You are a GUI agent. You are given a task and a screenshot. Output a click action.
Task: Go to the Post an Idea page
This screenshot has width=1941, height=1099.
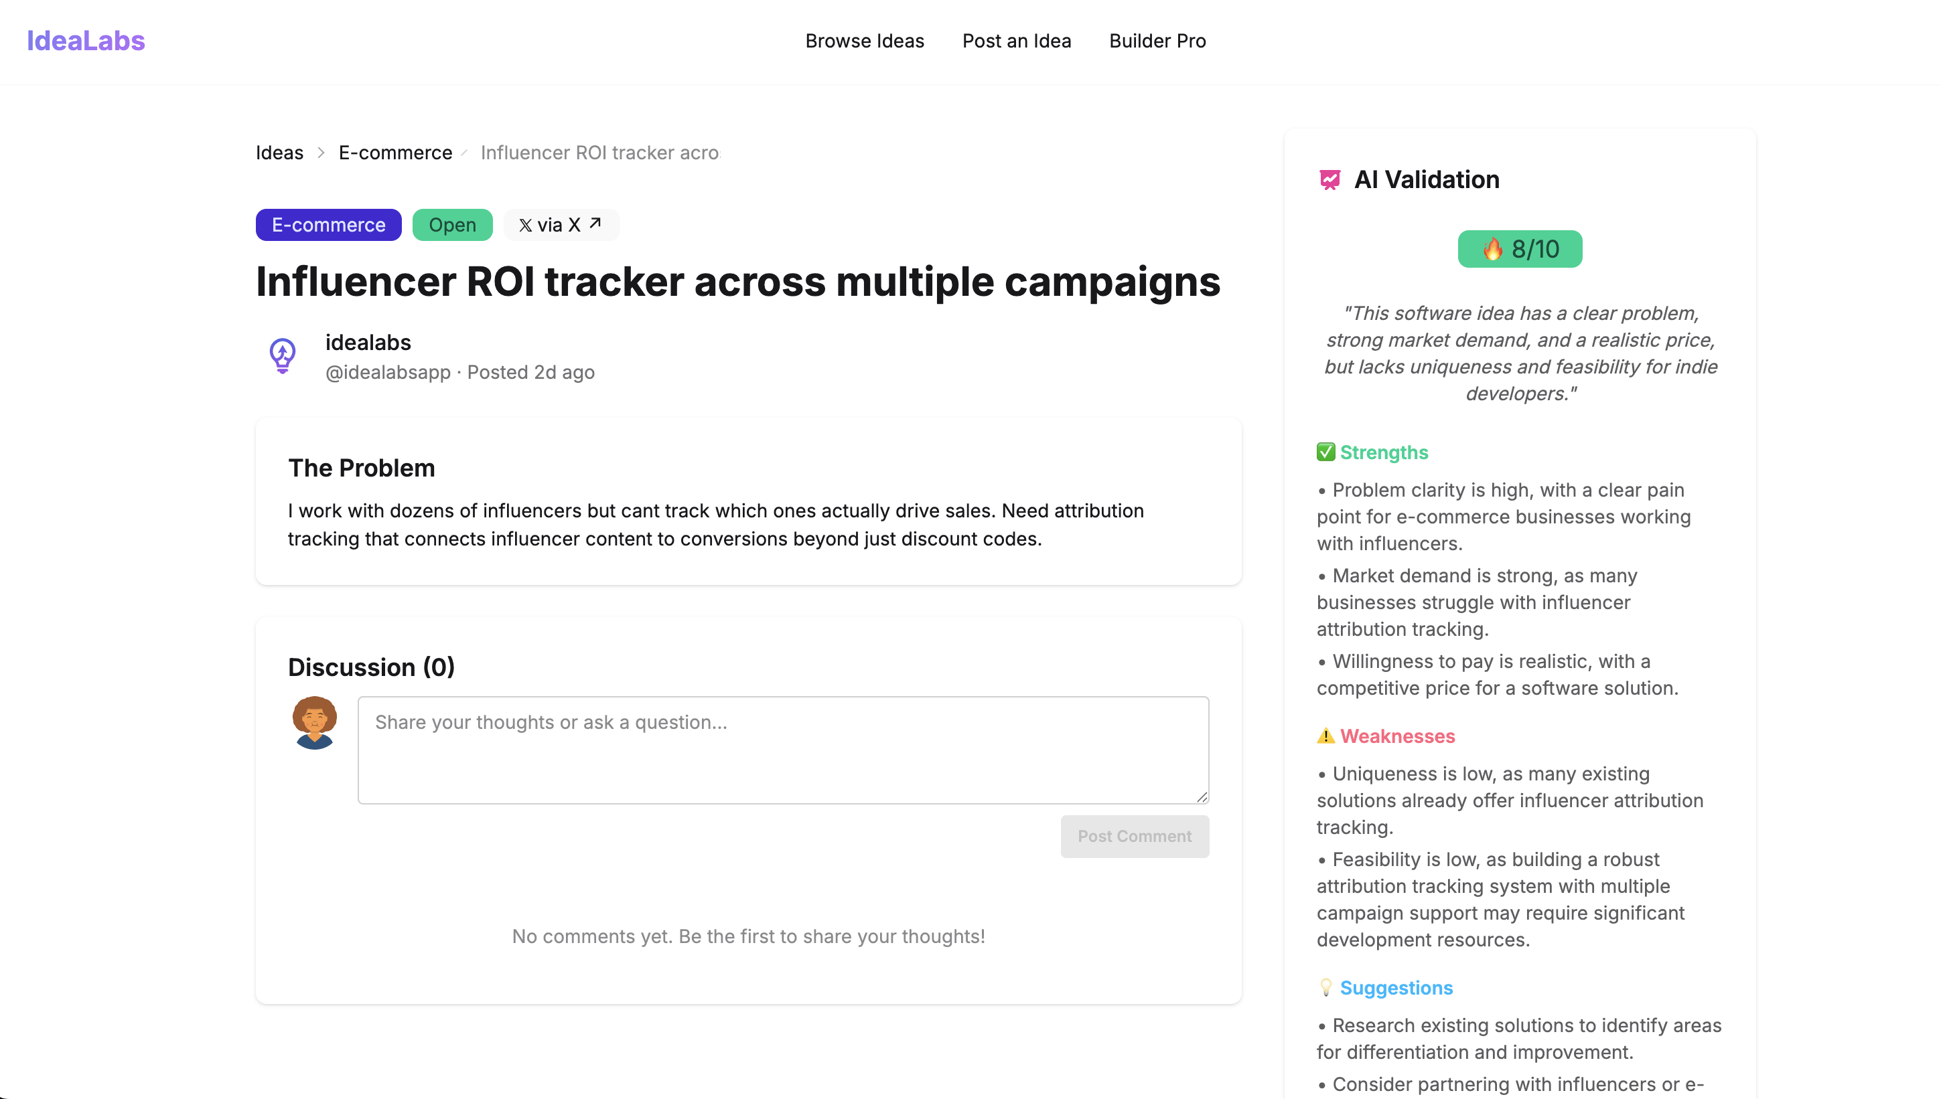click(x=1016, y=41)
